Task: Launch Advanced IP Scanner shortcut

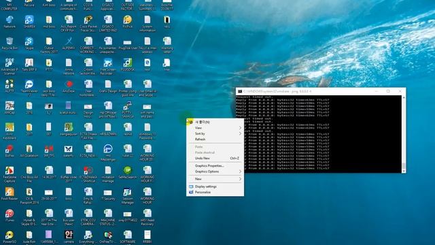Action: point(10,67)
